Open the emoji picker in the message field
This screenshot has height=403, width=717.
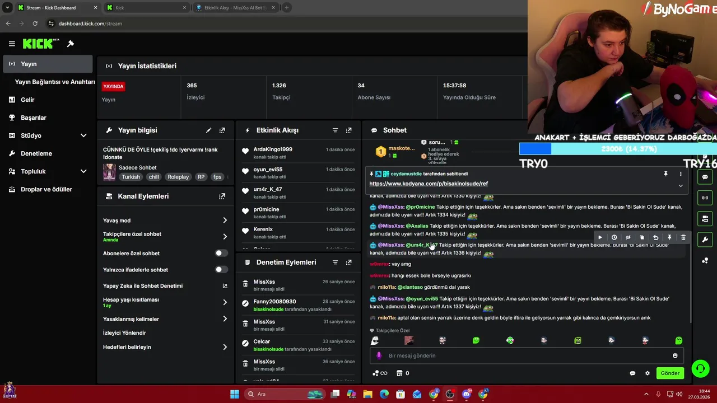coord(675,355)
